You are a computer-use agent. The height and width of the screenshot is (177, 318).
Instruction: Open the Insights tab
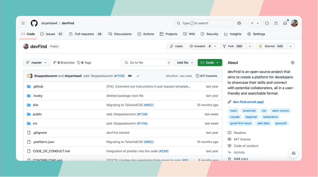coord(233,34)
